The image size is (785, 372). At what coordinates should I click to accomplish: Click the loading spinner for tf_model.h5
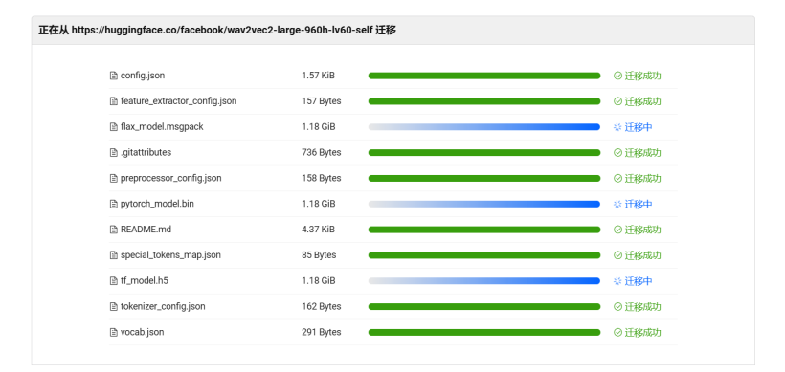point(617,281)
